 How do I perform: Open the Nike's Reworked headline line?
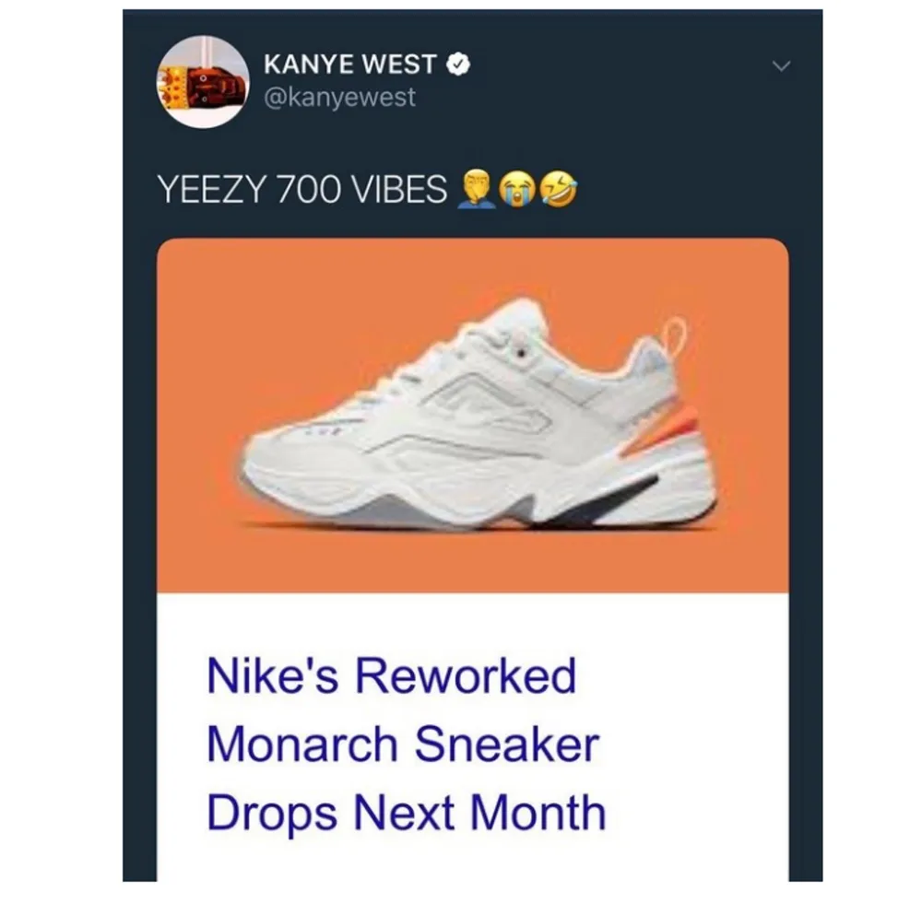pyautogui.click(x=392, y=675)
